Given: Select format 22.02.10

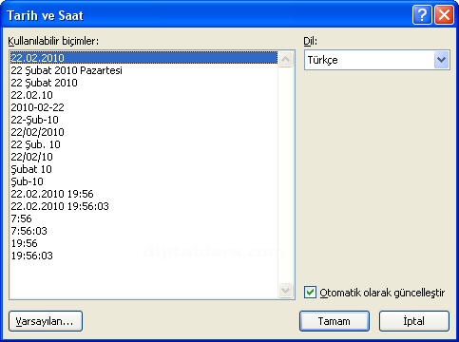Looking at the screenshot, I should tap(143, 95).
